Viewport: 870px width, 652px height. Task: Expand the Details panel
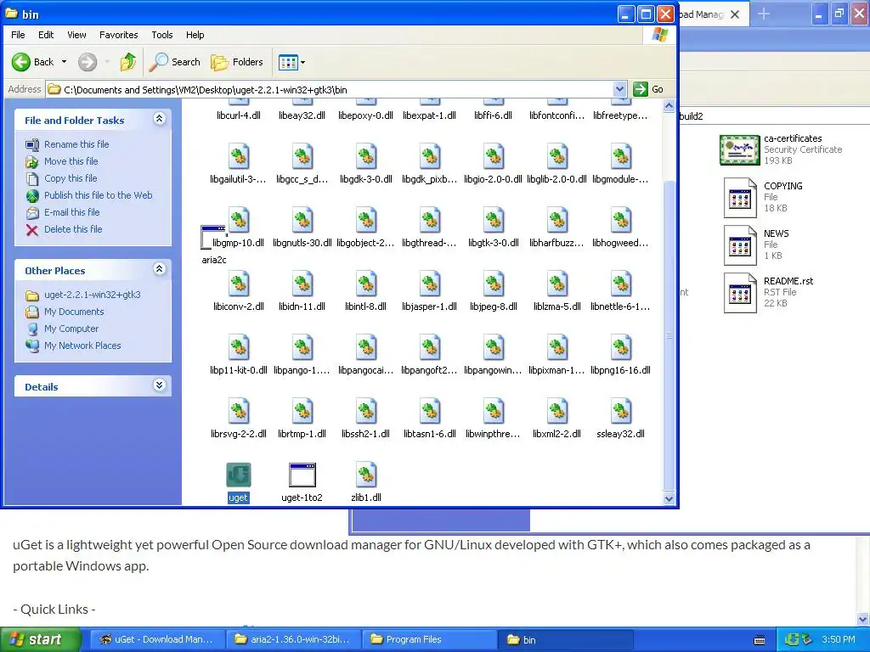159,385
